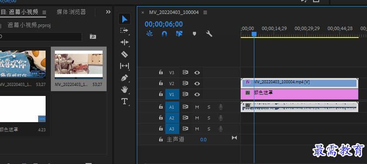Open the 遮幕小视频 project panel menu

[x=44, y=12]
